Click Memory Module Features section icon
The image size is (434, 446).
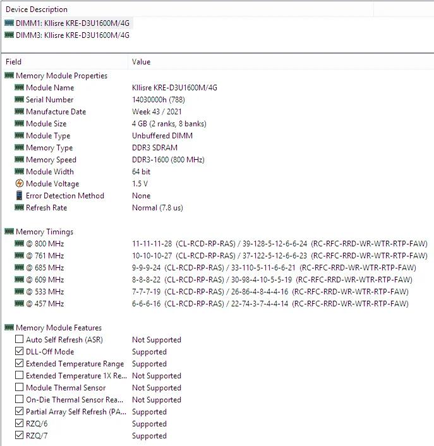point(9,327)
